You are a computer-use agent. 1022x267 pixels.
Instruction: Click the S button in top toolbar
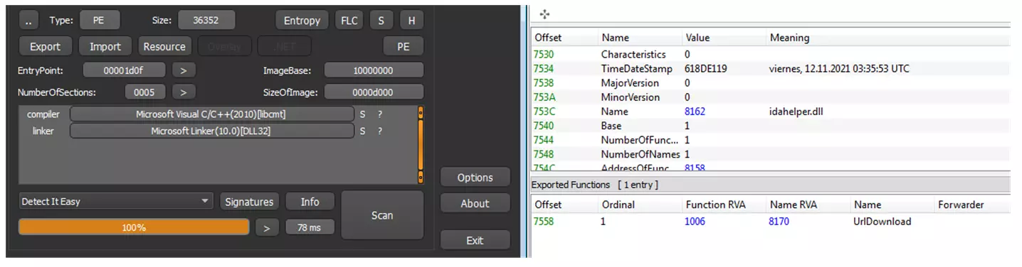(381, 21)
